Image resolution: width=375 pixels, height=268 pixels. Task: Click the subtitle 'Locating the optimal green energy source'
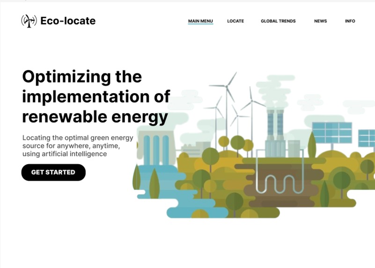pos(78,146)
